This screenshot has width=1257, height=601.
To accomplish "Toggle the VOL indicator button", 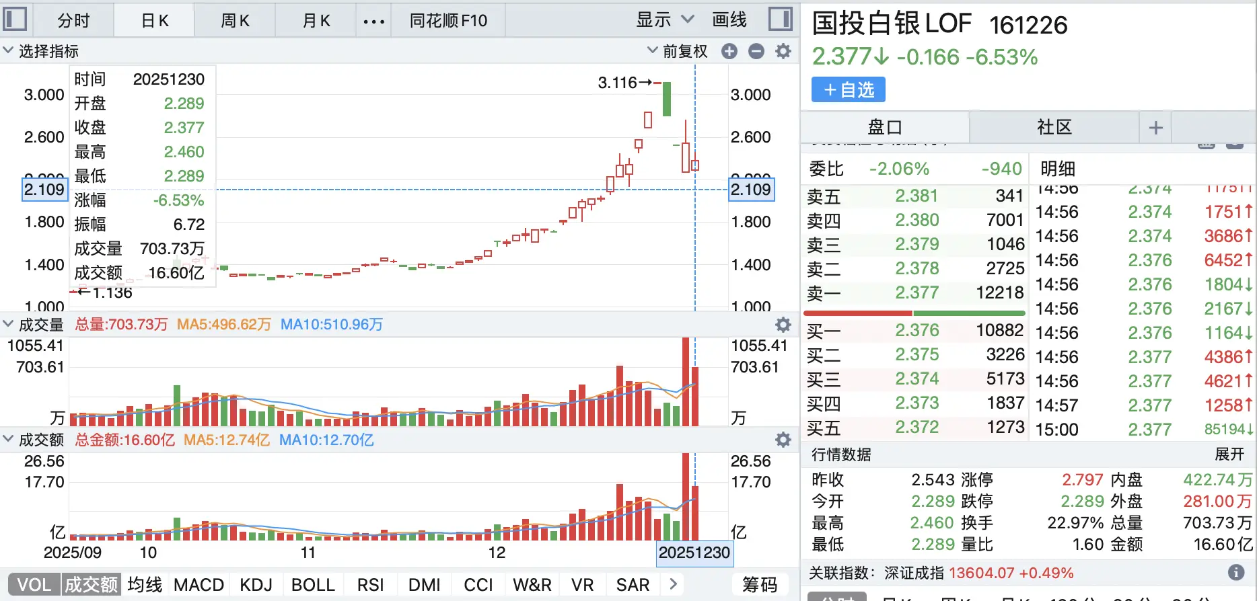I will [x=34, y=584].
